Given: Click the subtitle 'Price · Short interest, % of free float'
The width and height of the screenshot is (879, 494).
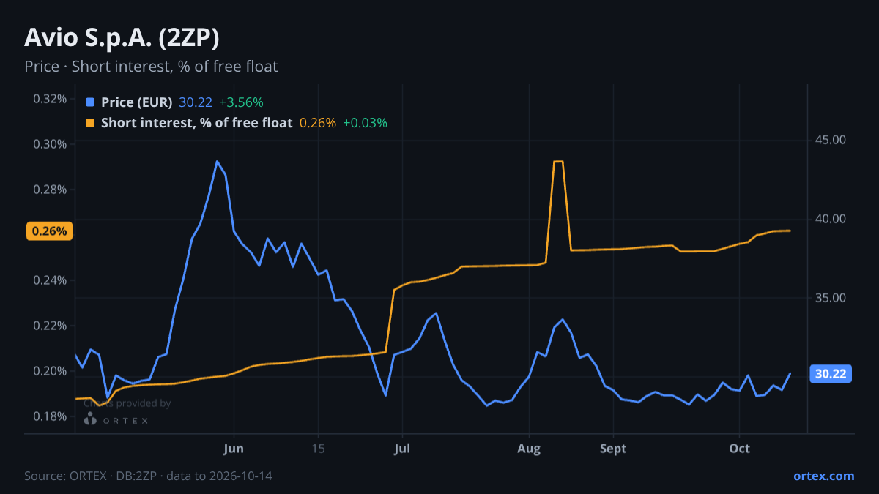Looking at the screenshot, I should pyautogui.click(x=151, y=67).
